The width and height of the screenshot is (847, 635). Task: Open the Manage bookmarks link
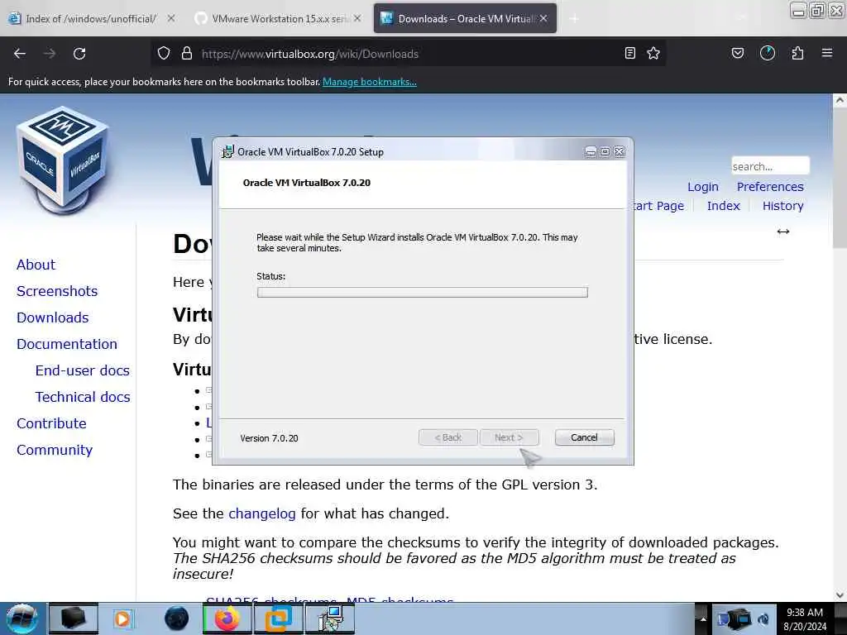(370, 82)
